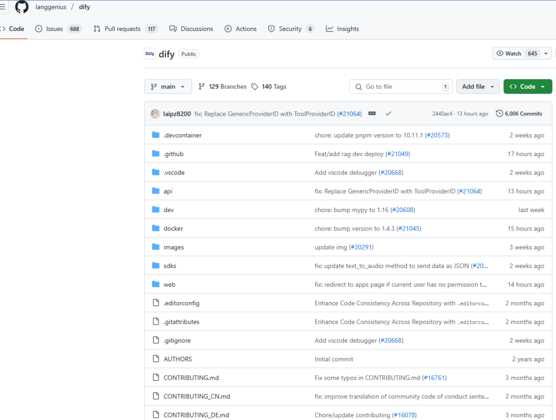Open the Issues tab

[x=59, y=29]
